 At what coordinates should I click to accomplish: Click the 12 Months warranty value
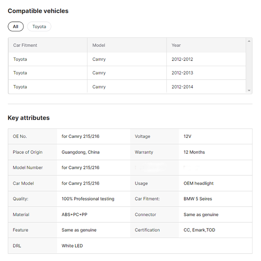[x=194, y=152]
